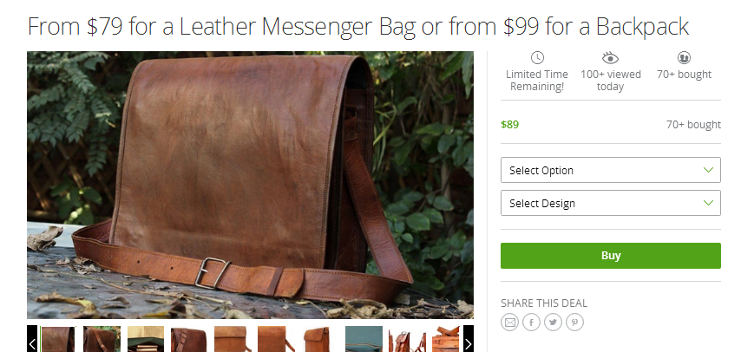The width and height of the screenshot is (754, 352).
Task: Share this deal on Facebook
Action: click(531, 323)
